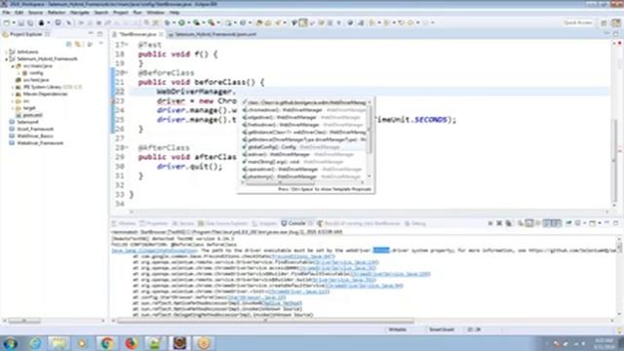This screenshot has width=624, height=351.
Task: Open the Run menu
Action: (x=137, y=13)
